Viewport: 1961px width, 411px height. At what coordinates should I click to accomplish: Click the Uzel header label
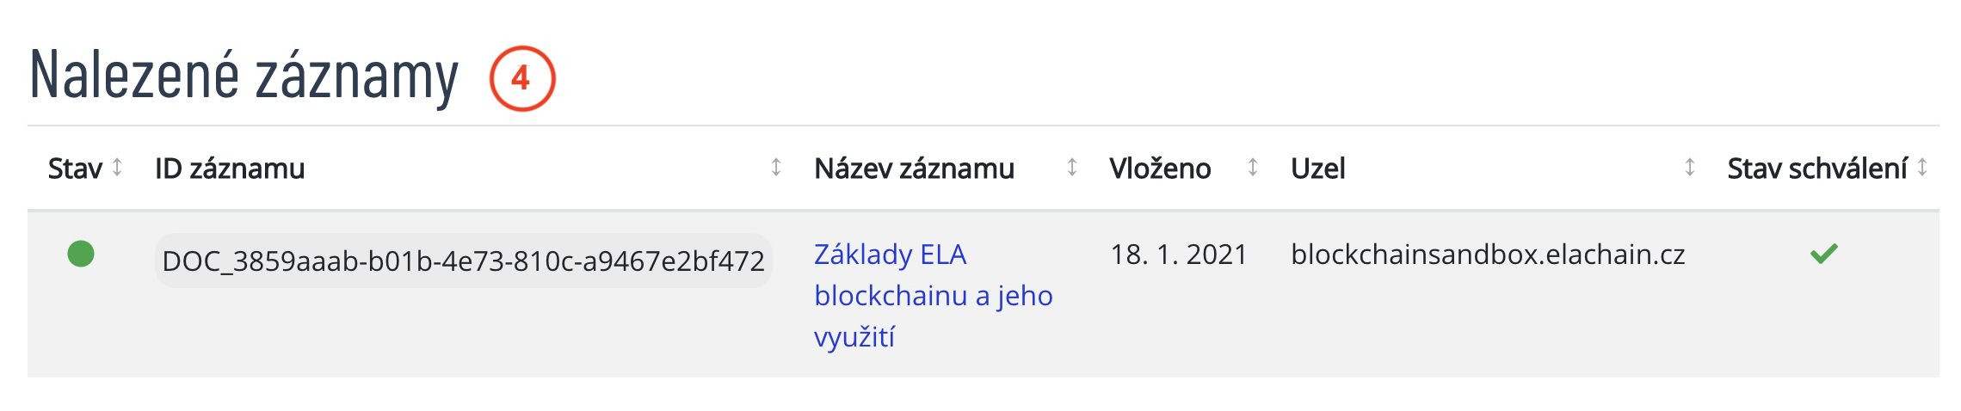coord(1317,169)
